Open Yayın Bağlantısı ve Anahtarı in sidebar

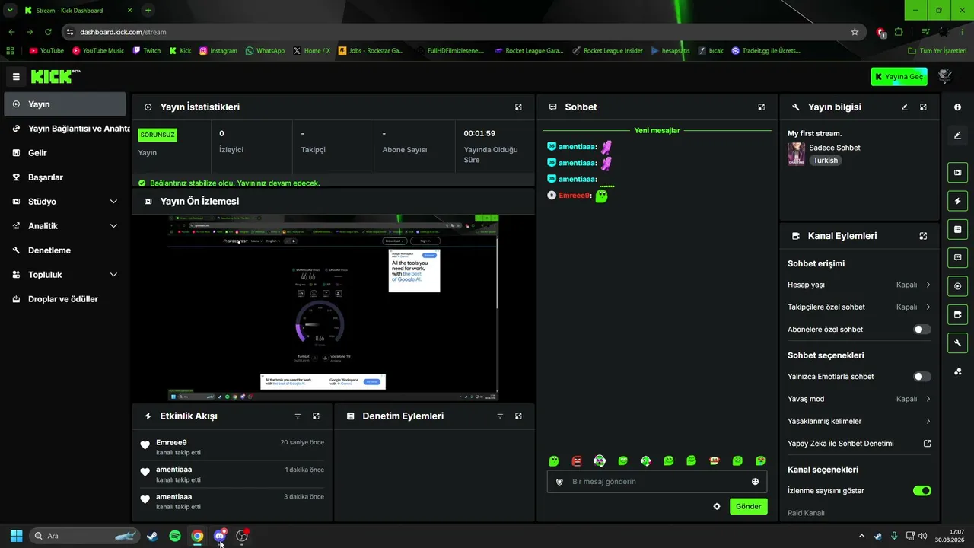pos(65,129)
